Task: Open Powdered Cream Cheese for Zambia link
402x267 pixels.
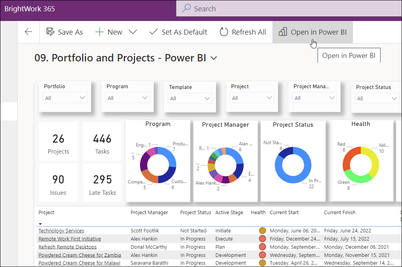Action: coord(80,255)
